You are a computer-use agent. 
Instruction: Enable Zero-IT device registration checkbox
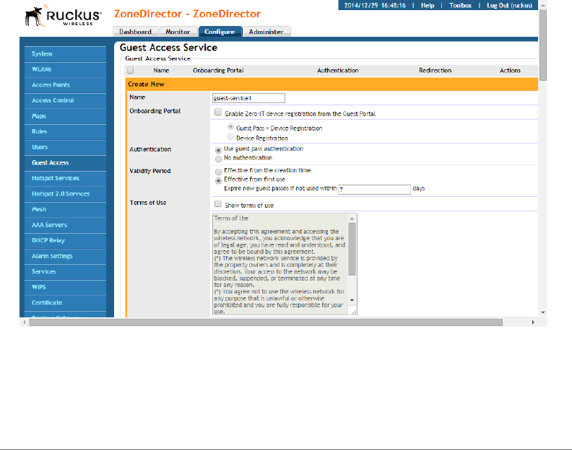218,112
